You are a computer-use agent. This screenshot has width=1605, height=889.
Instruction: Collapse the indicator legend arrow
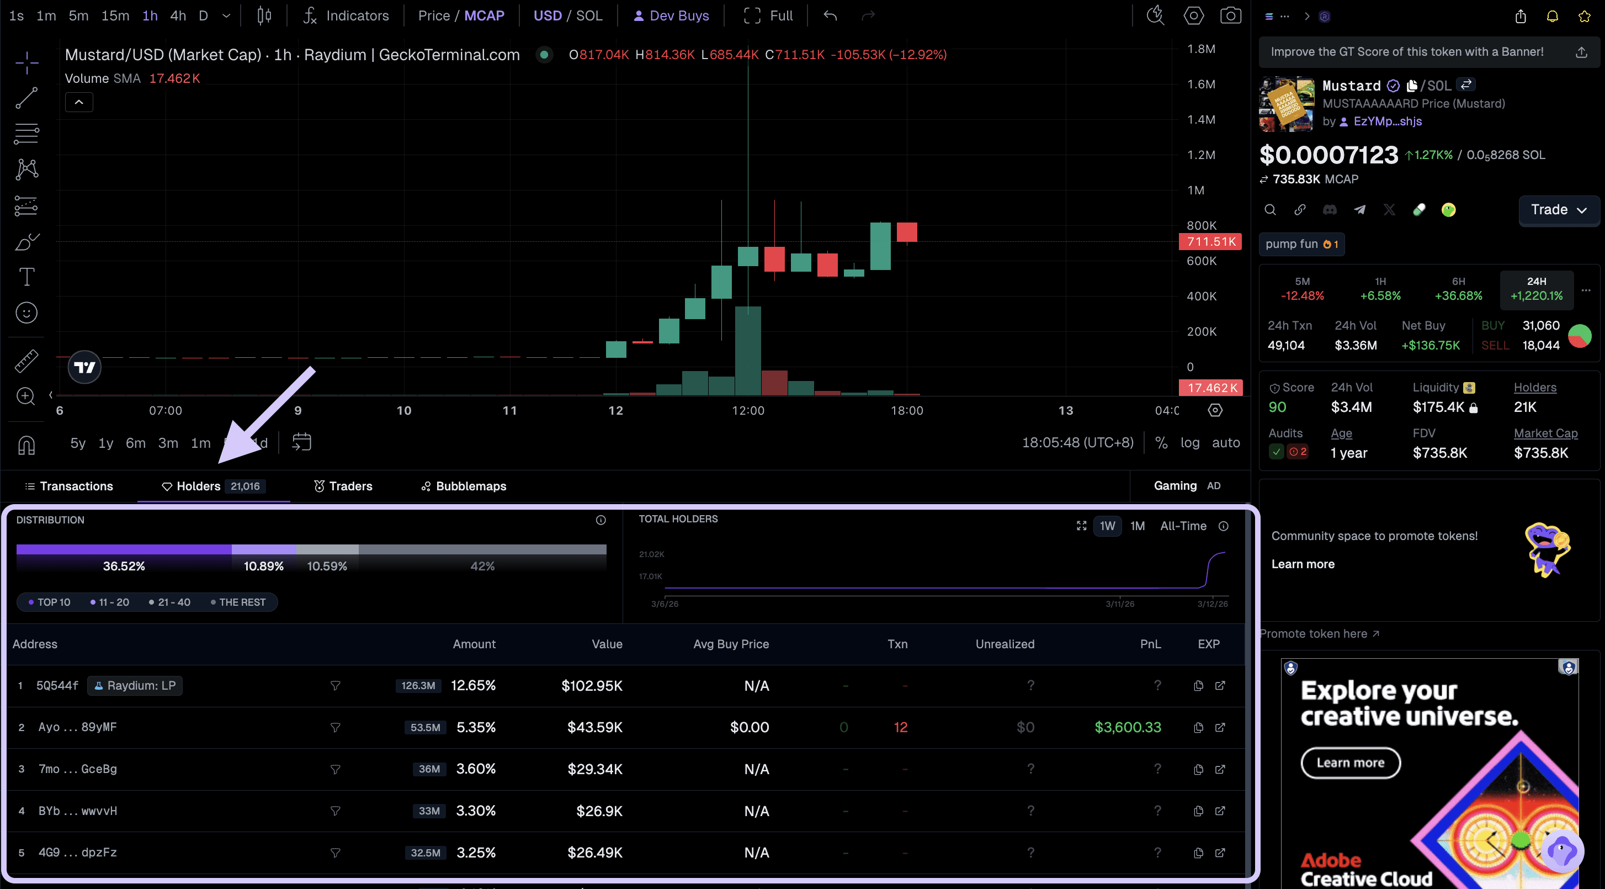tap(79, 102)
